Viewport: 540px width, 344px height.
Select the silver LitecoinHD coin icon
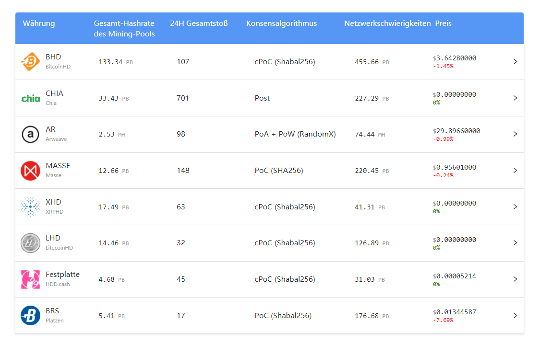click(x=30, y=243)
